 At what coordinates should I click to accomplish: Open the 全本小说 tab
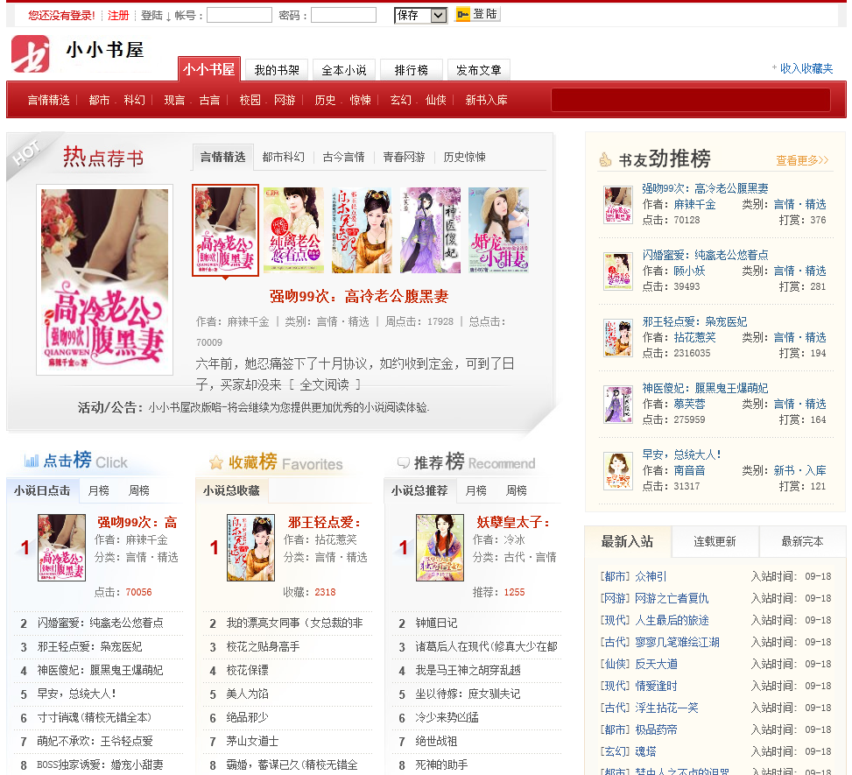(344, 70)
